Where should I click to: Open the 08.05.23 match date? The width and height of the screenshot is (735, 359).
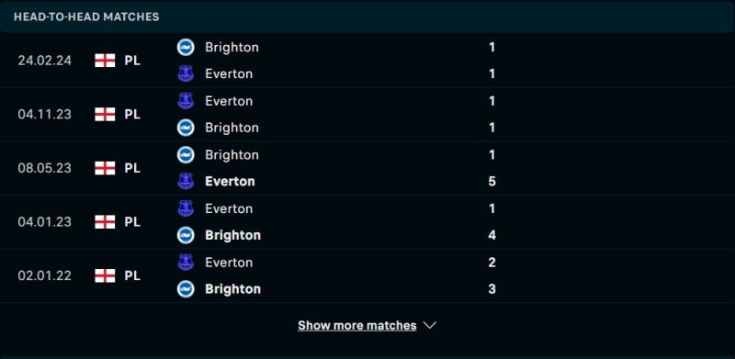click(x=44, y=168)
